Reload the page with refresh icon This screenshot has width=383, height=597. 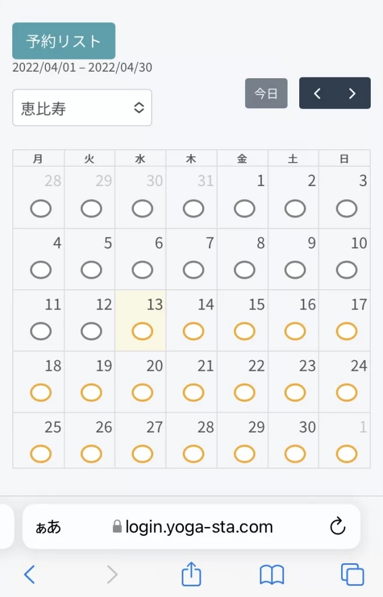point(338,526)
